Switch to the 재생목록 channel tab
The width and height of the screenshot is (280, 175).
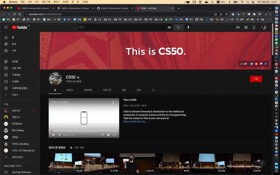(x=88, y=90)
